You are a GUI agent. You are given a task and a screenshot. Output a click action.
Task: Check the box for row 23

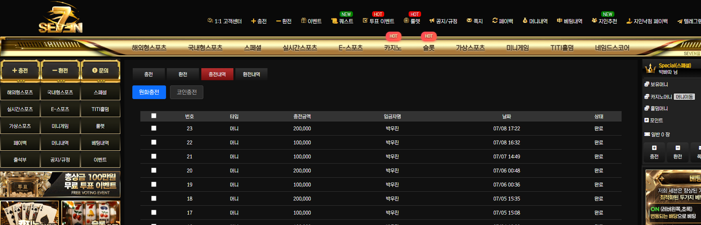pos(154,128)
